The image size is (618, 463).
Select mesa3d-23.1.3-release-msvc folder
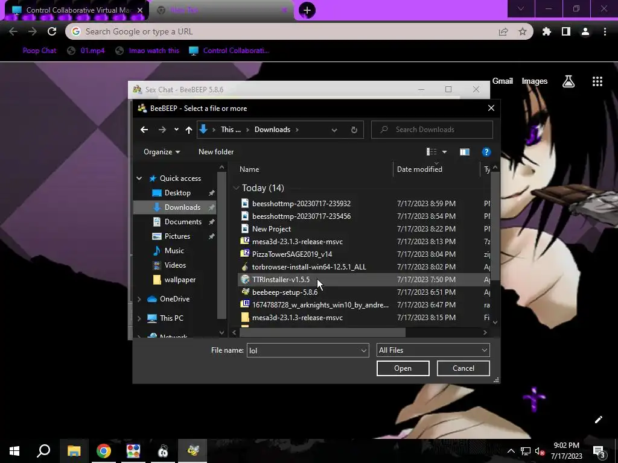click(297, 317)
